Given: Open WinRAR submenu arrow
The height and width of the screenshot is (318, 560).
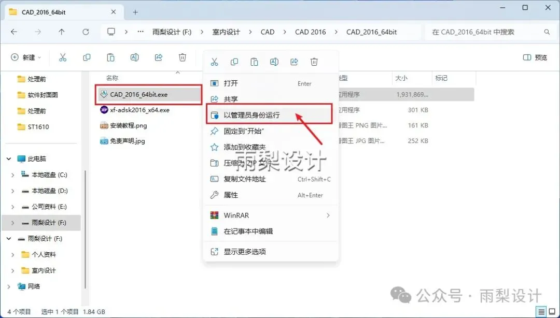Looking at the screenshot, I should coord(328,215).
